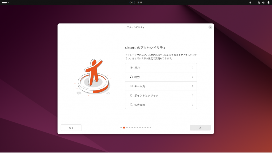This screenshot has height=153, width=272.
Task: Click the magnifier icon beside 拡大表示
Action: (x=131, y=105)
